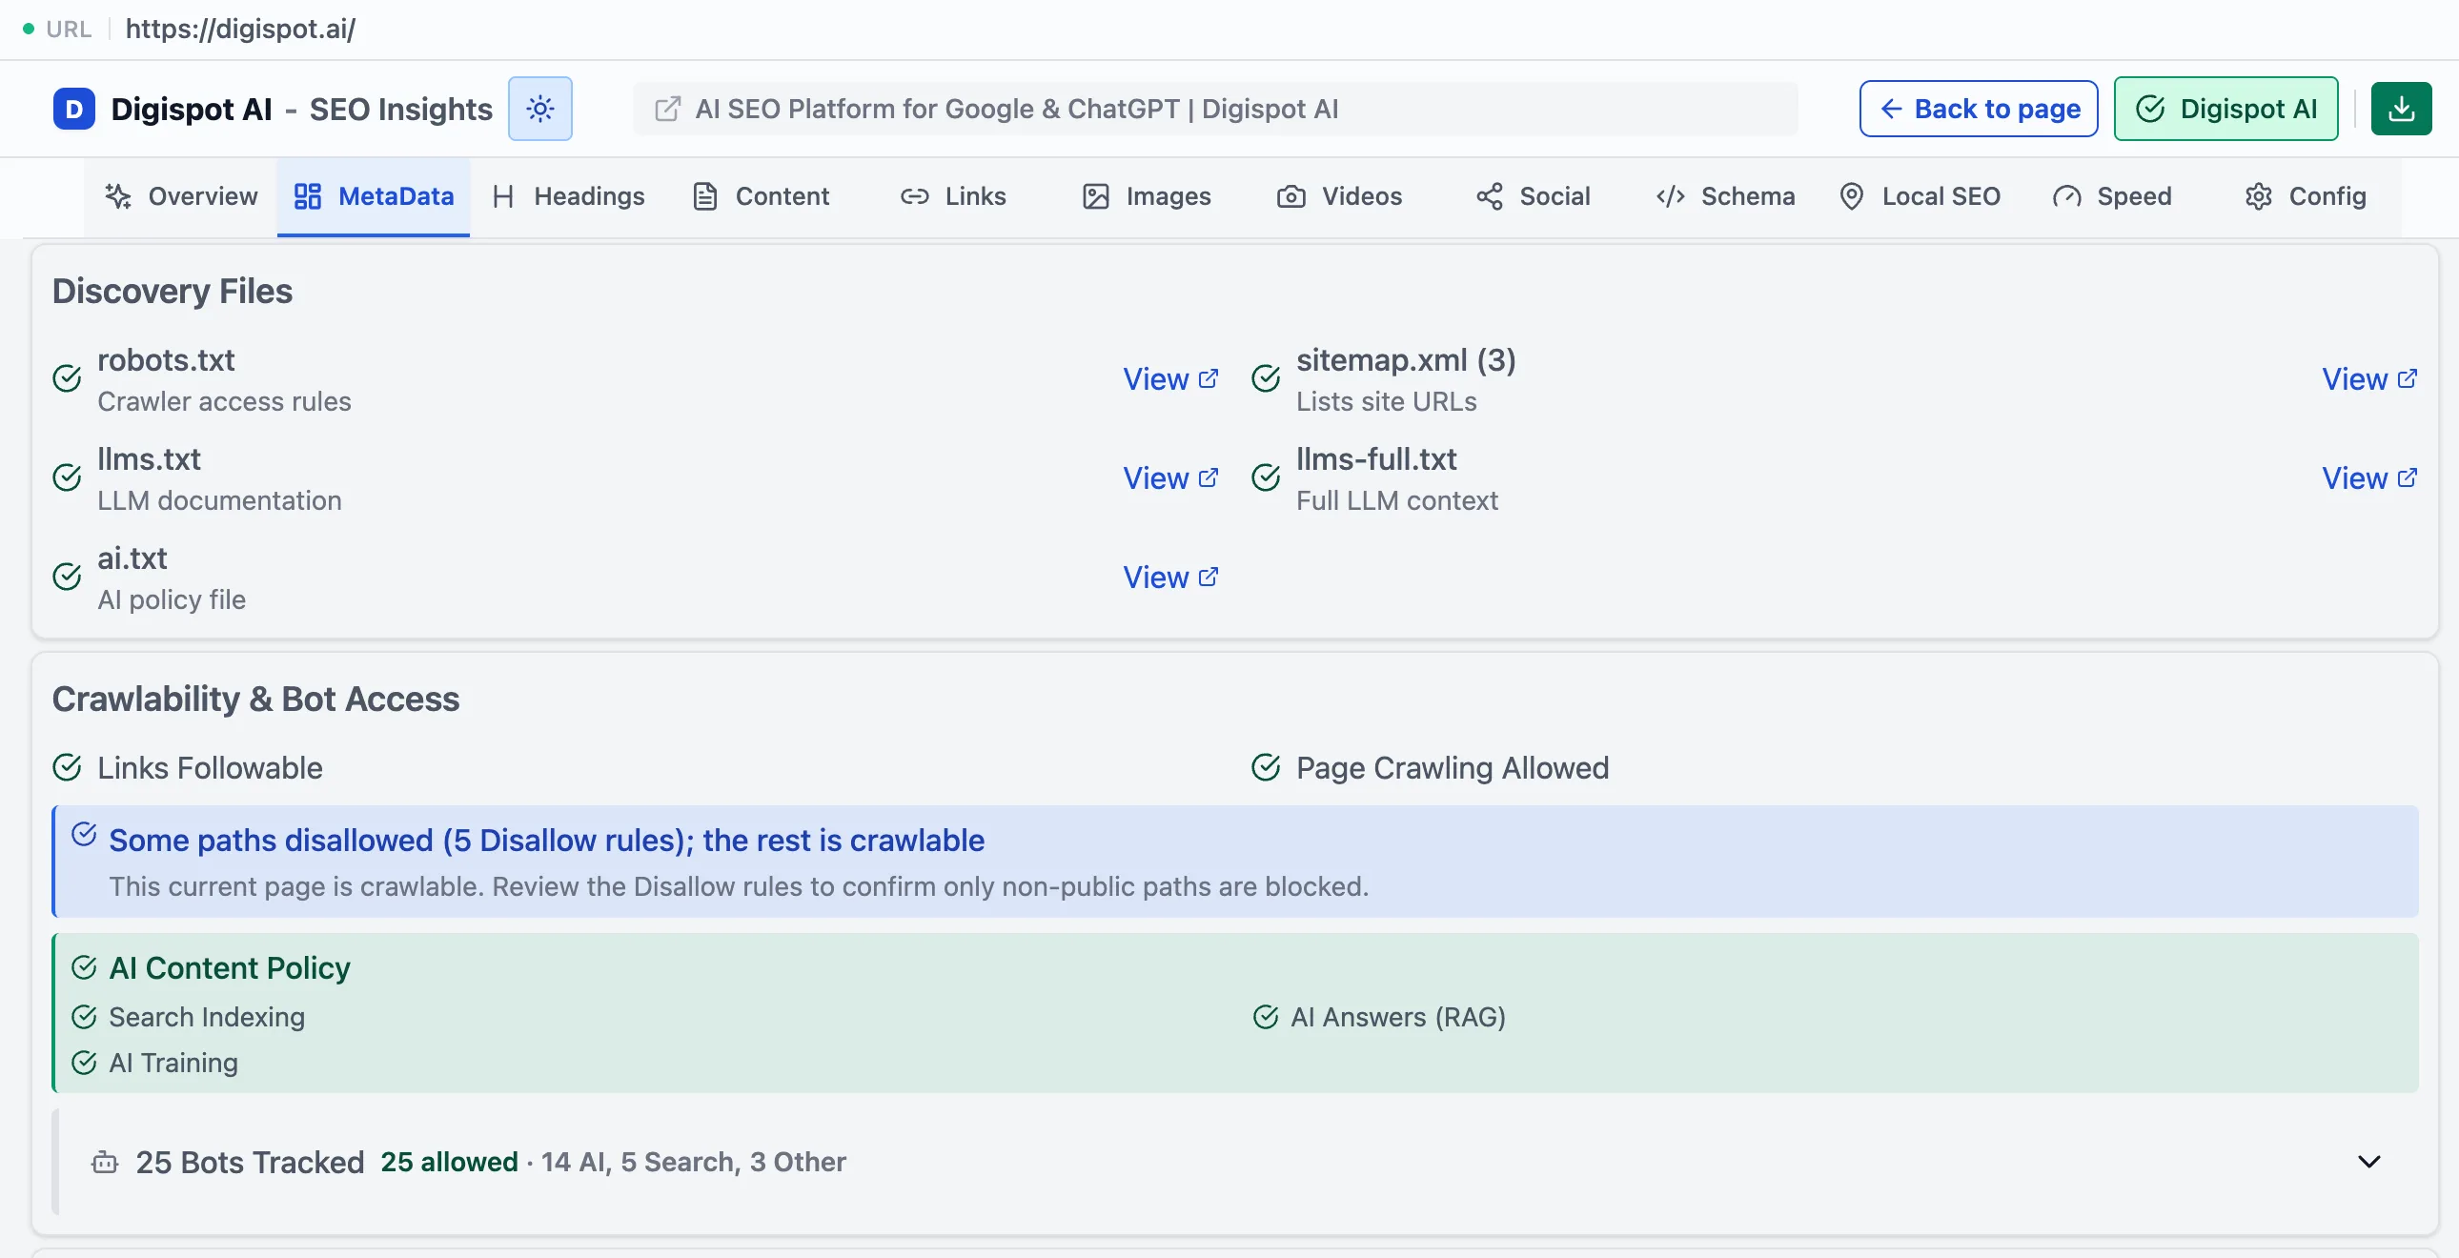This screenshot has width=2459, height=1258.
Task: View the sitemap.xml file
Action: click(2369, 379)
